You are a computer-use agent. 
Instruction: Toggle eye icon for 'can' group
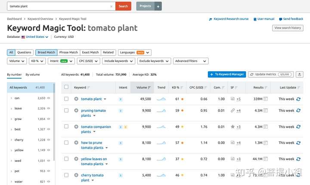[48, 98]
